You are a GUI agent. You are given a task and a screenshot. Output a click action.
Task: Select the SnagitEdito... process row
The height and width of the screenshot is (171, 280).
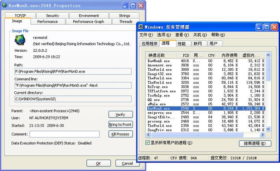coord(206,117)
